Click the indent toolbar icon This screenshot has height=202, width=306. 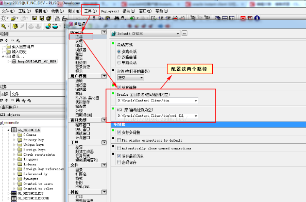coord(161,18)
